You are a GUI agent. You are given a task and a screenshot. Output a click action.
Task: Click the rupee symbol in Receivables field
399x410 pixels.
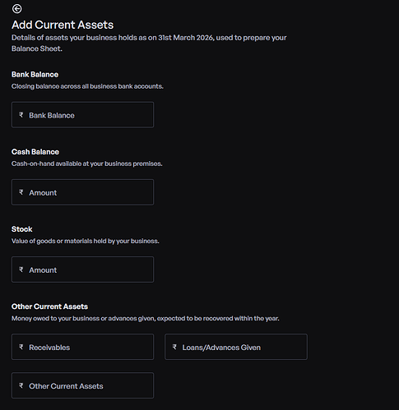[x=21, y=347]
